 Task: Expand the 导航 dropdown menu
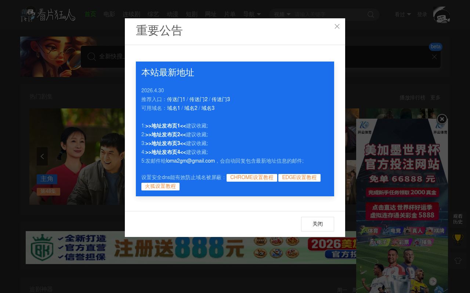[252, 14]
